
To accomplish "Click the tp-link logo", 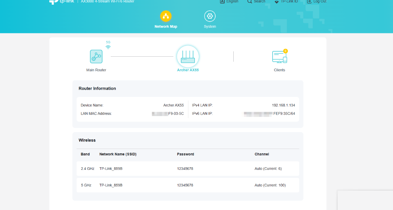I will pyautogui.click(x=61, y=1).
